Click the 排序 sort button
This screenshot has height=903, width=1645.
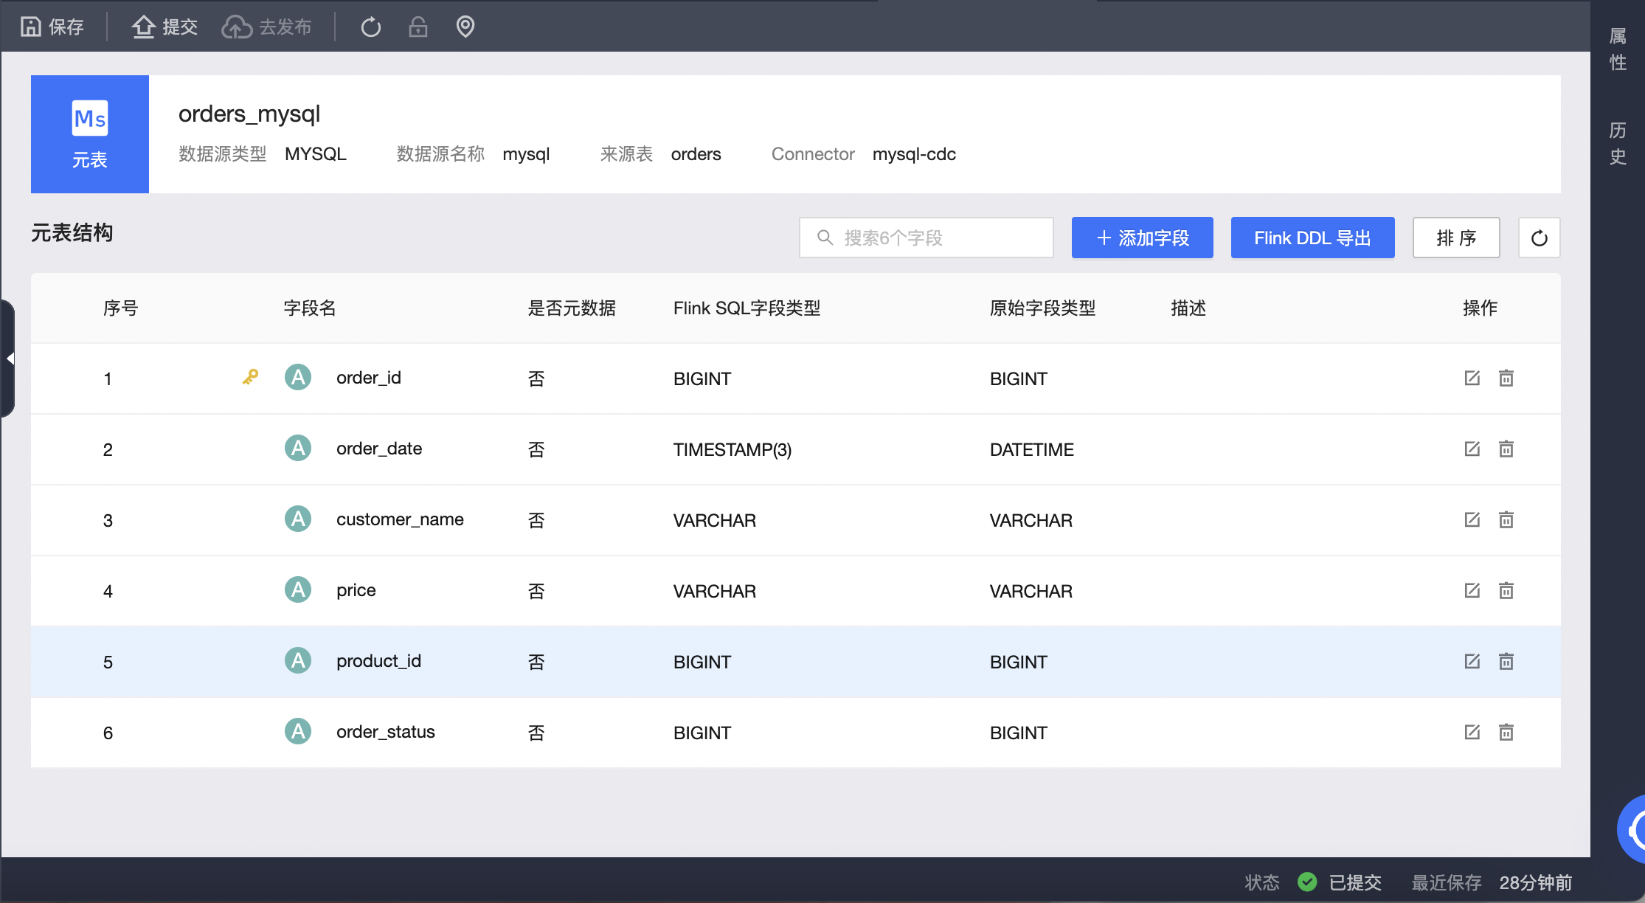pyautogui.click(x=1456, y=238)
